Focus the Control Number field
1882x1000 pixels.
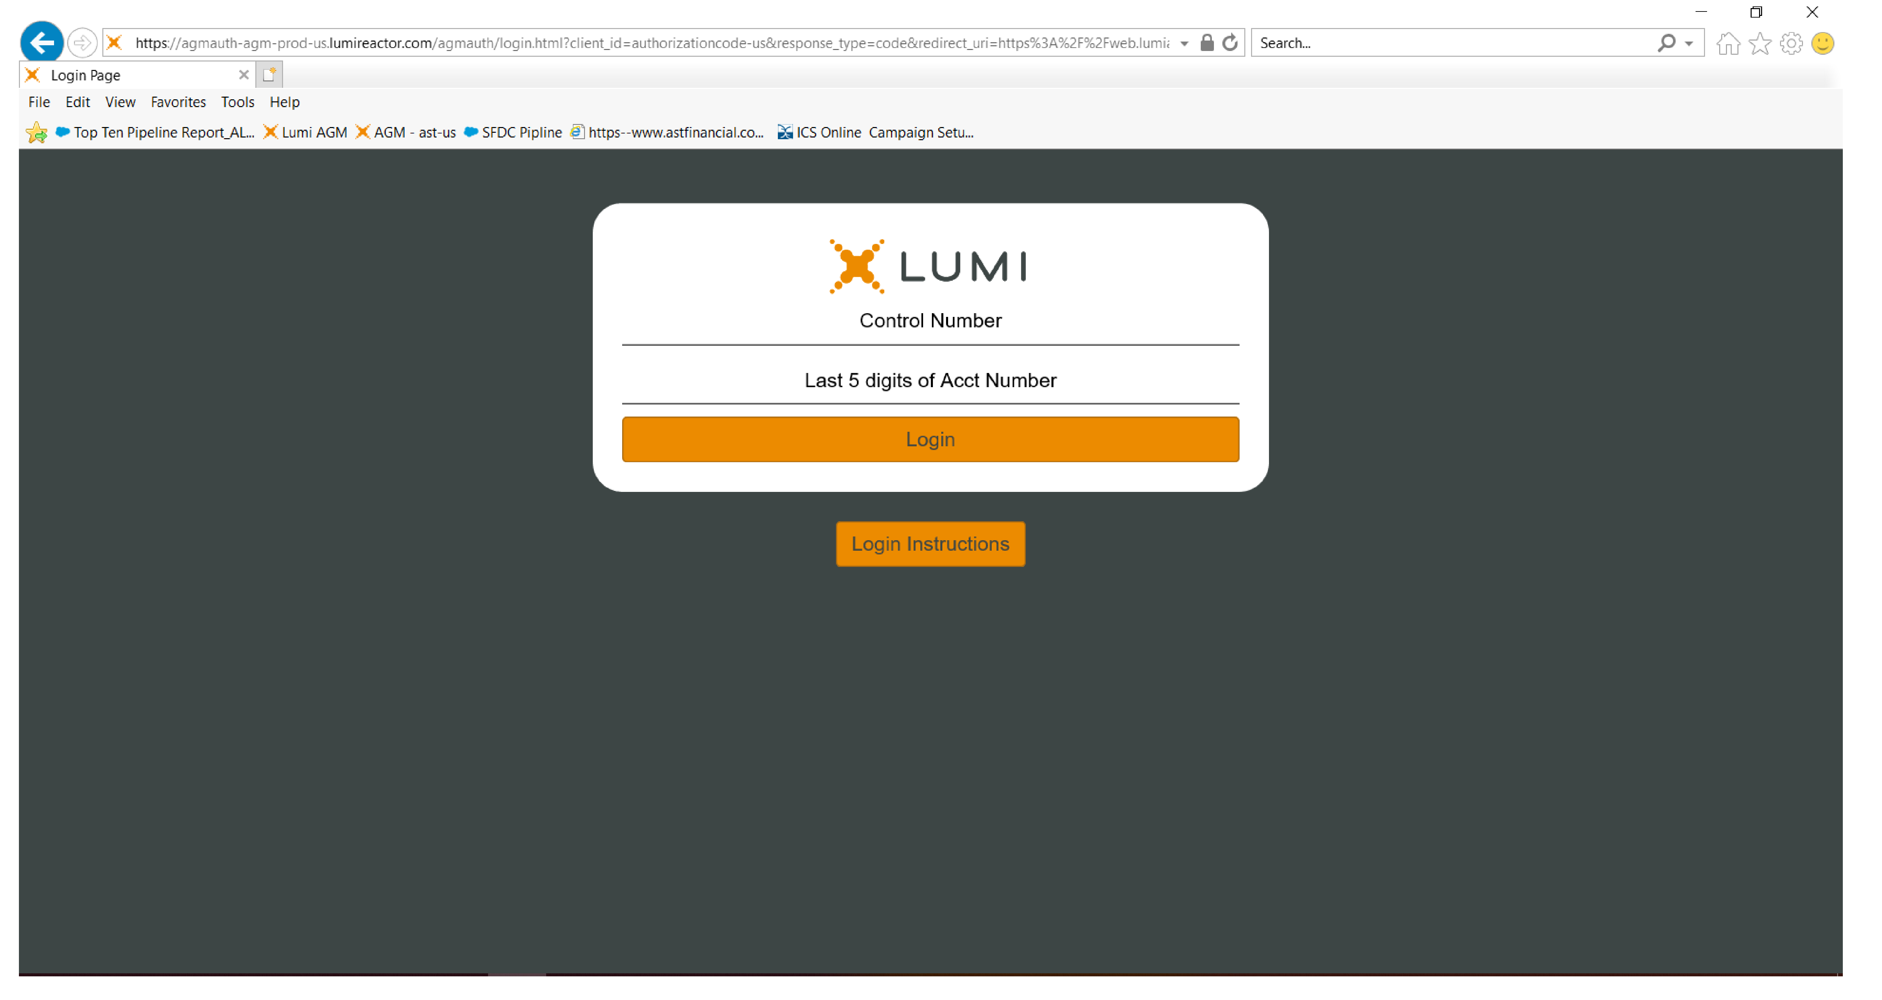[x=930, y=321]
